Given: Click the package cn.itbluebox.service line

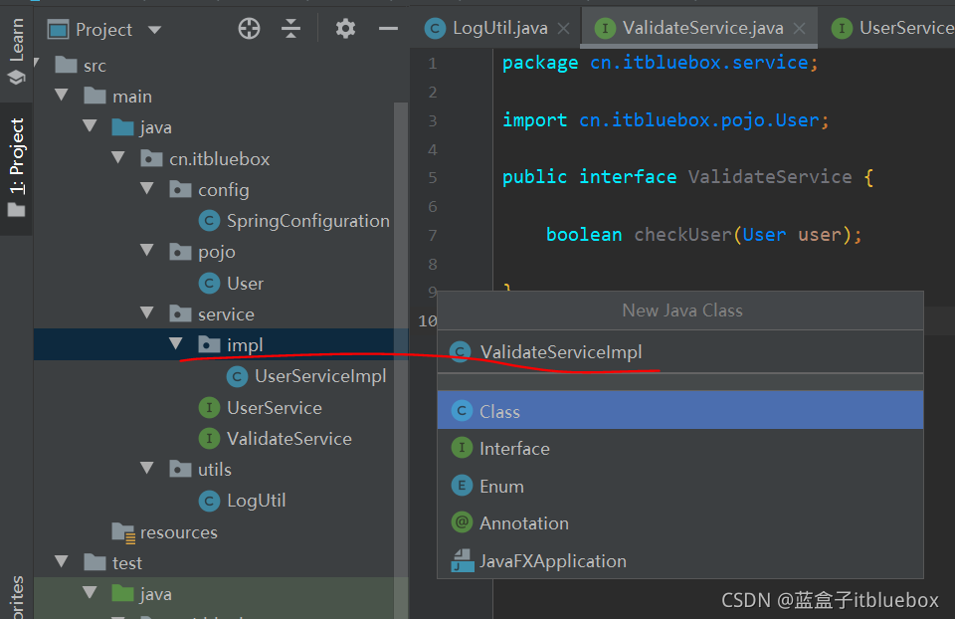Looking at the screenshot, I should click(x=661, y=63).
